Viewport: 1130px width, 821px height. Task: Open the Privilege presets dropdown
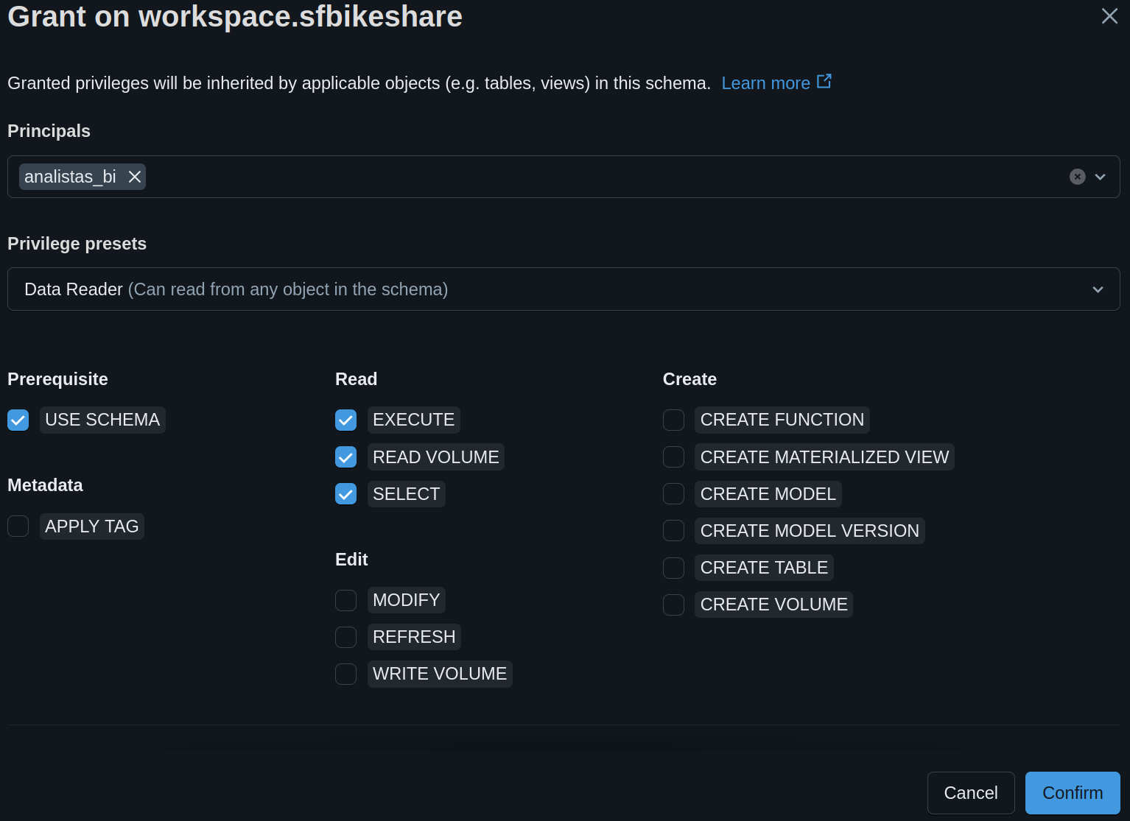pos(564,289)
